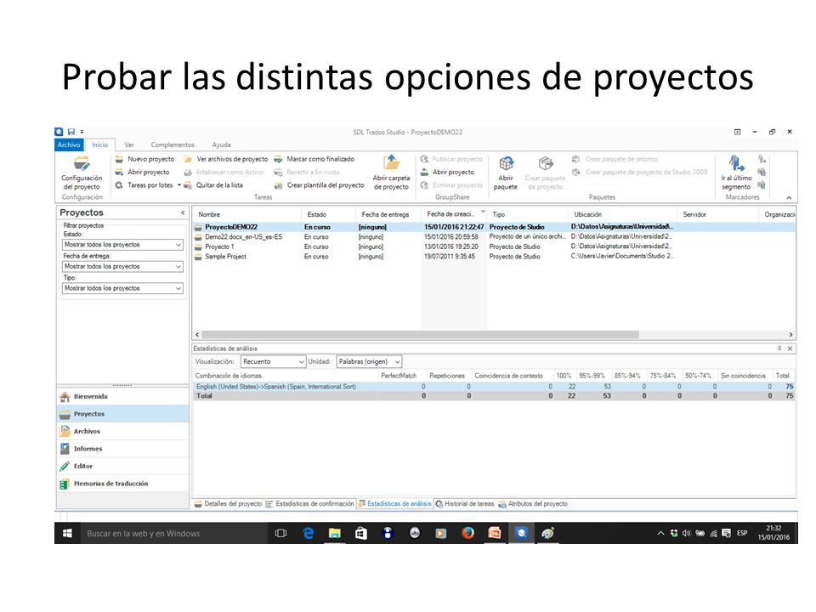
Task: Open the Visualización Recuento dropdown
Action: 273,362
